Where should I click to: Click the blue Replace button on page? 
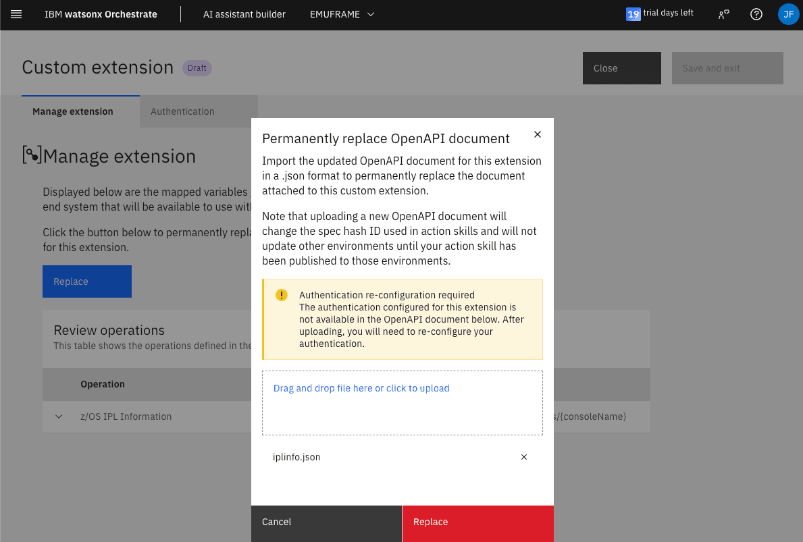point(87,281)
